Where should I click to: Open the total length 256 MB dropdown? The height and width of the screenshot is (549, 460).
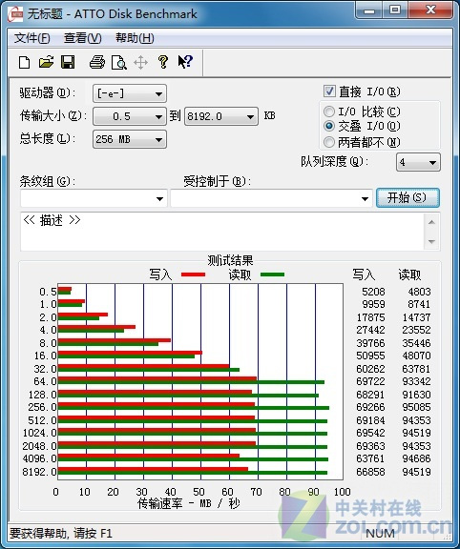[130, 139]
